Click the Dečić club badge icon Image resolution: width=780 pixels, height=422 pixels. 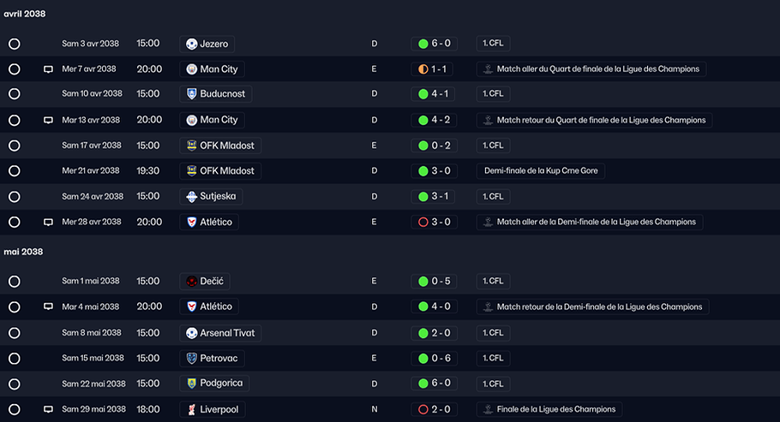click(x=191, y=282)
